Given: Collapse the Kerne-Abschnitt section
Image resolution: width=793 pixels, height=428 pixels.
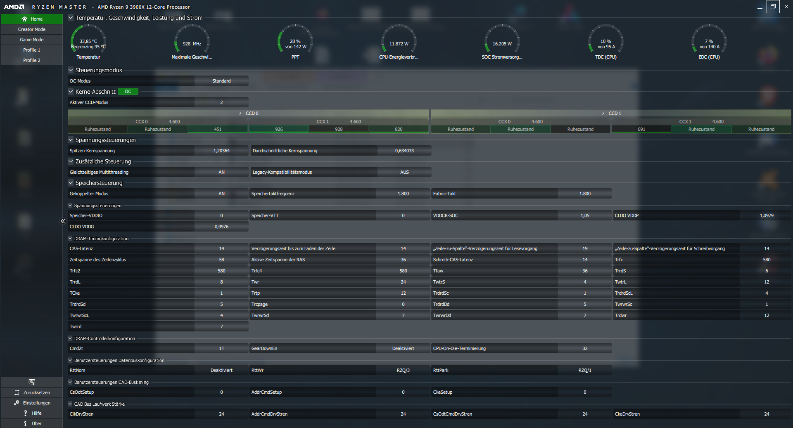Looking at the screenshot, I should (x=71, y=92).
